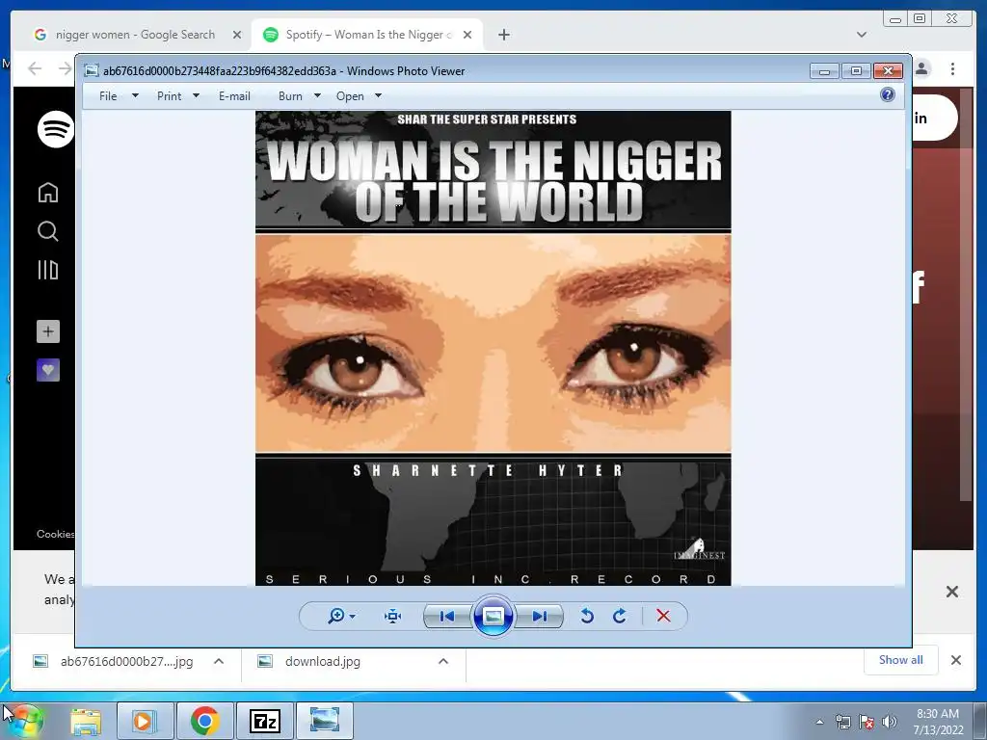Open the Windows Start menu

[24, 721]
